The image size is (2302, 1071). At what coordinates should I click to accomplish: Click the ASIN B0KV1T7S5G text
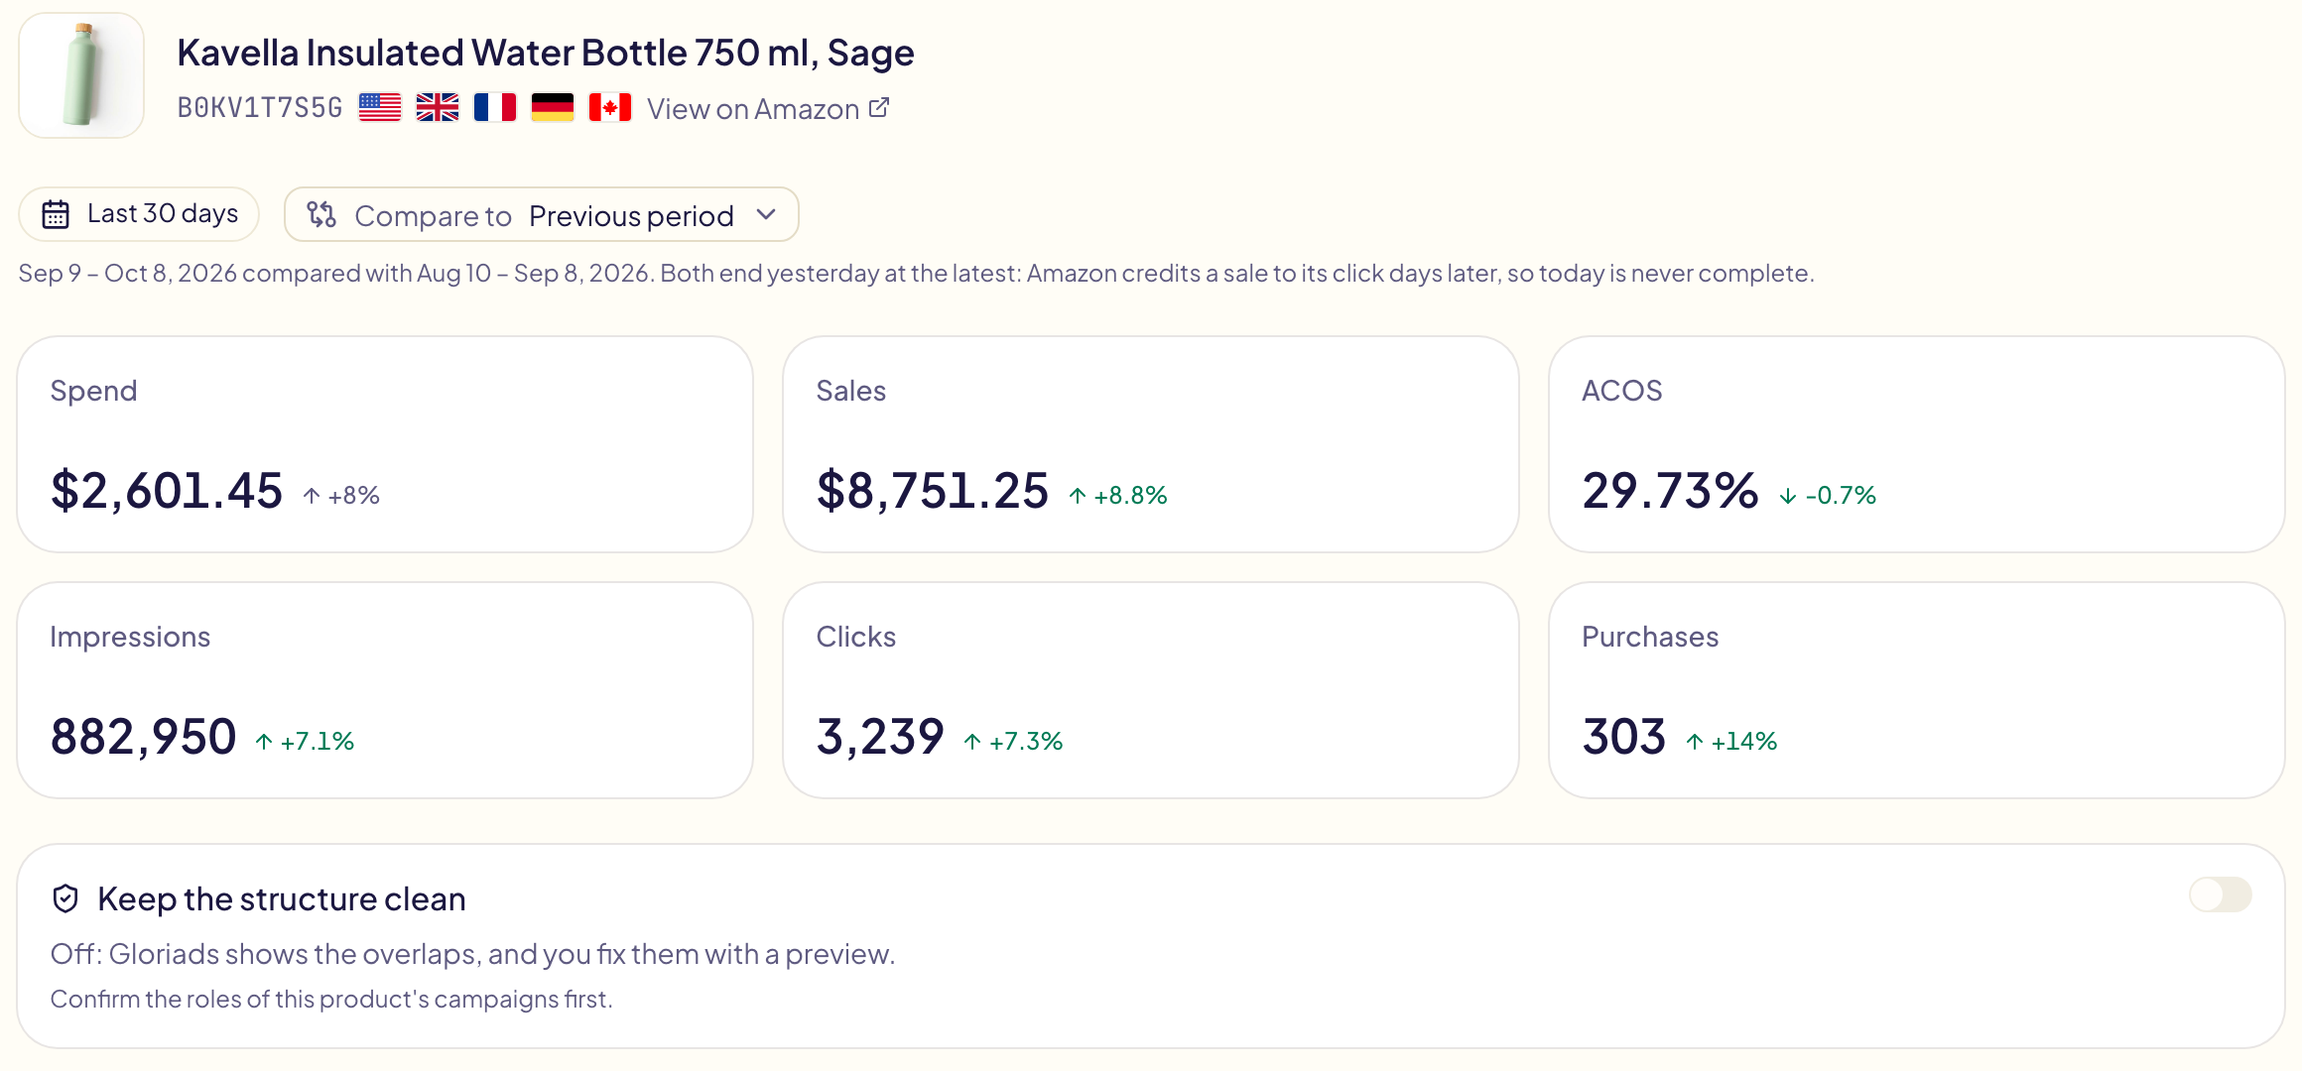[x=260, y=107]
